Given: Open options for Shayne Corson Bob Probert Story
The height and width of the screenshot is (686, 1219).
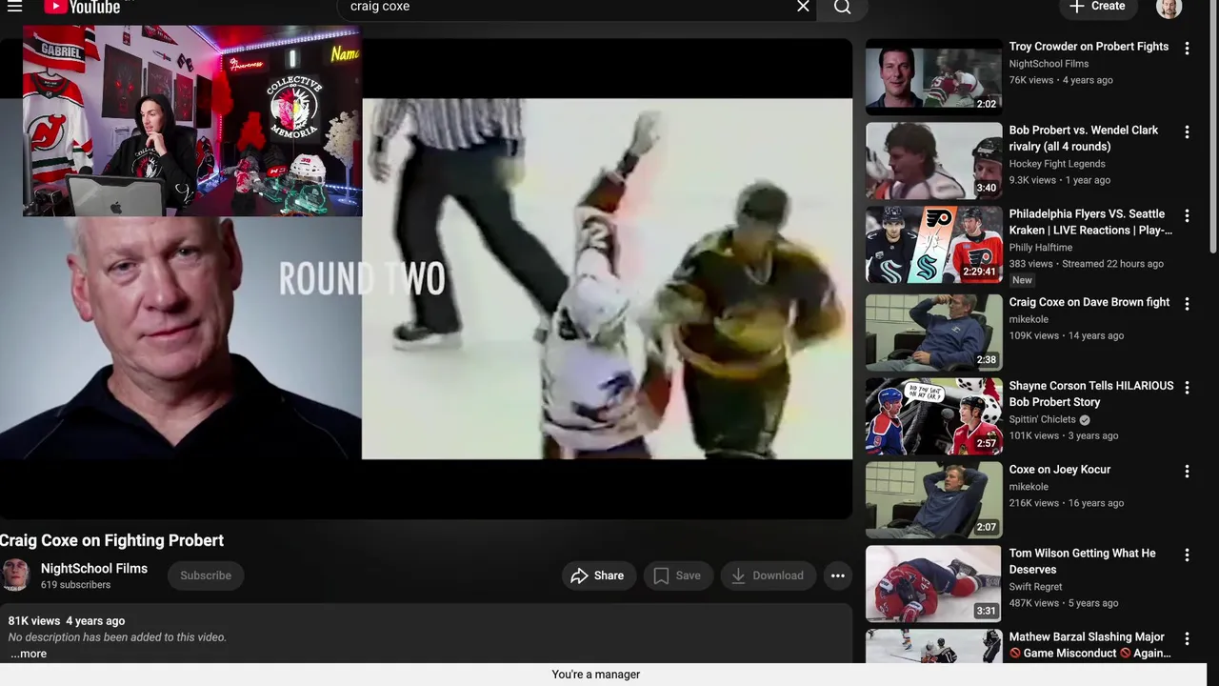Looking at the screenshot, I should point(1187,387).
